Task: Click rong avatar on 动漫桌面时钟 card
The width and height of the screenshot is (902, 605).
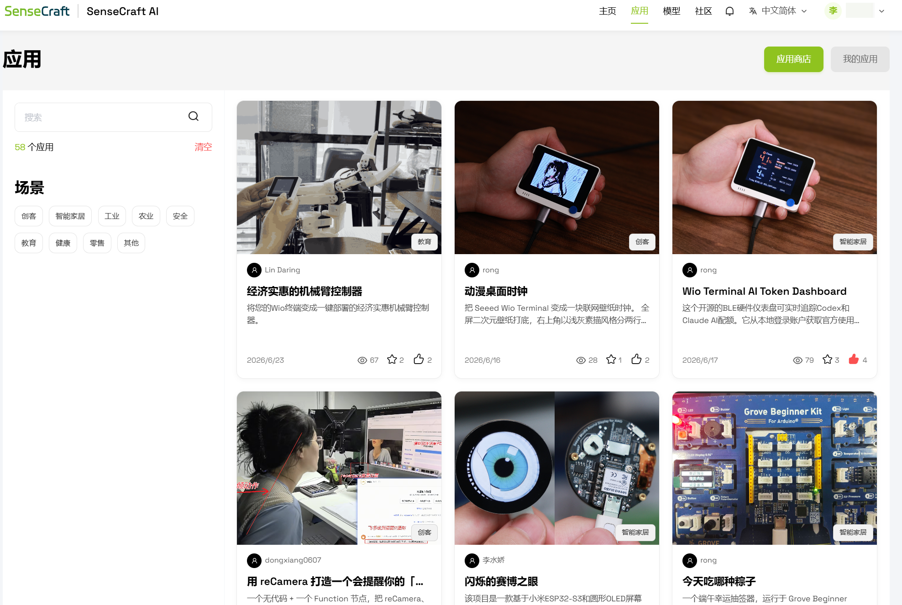Action: (472, 270)
